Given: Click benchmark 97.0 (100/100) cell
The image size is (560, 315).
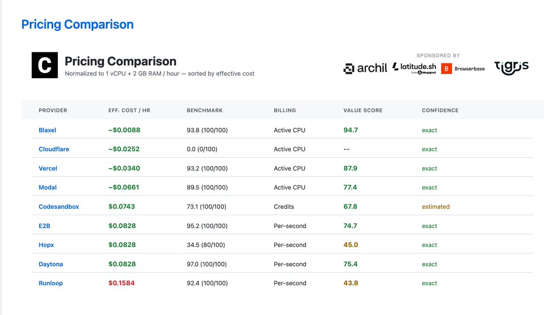Looking at the screenshot, I should point(207,264).
